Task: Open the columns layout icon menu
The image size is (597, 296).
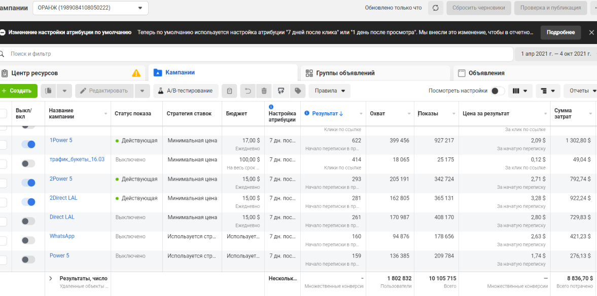Action: (x=520, y=91)
